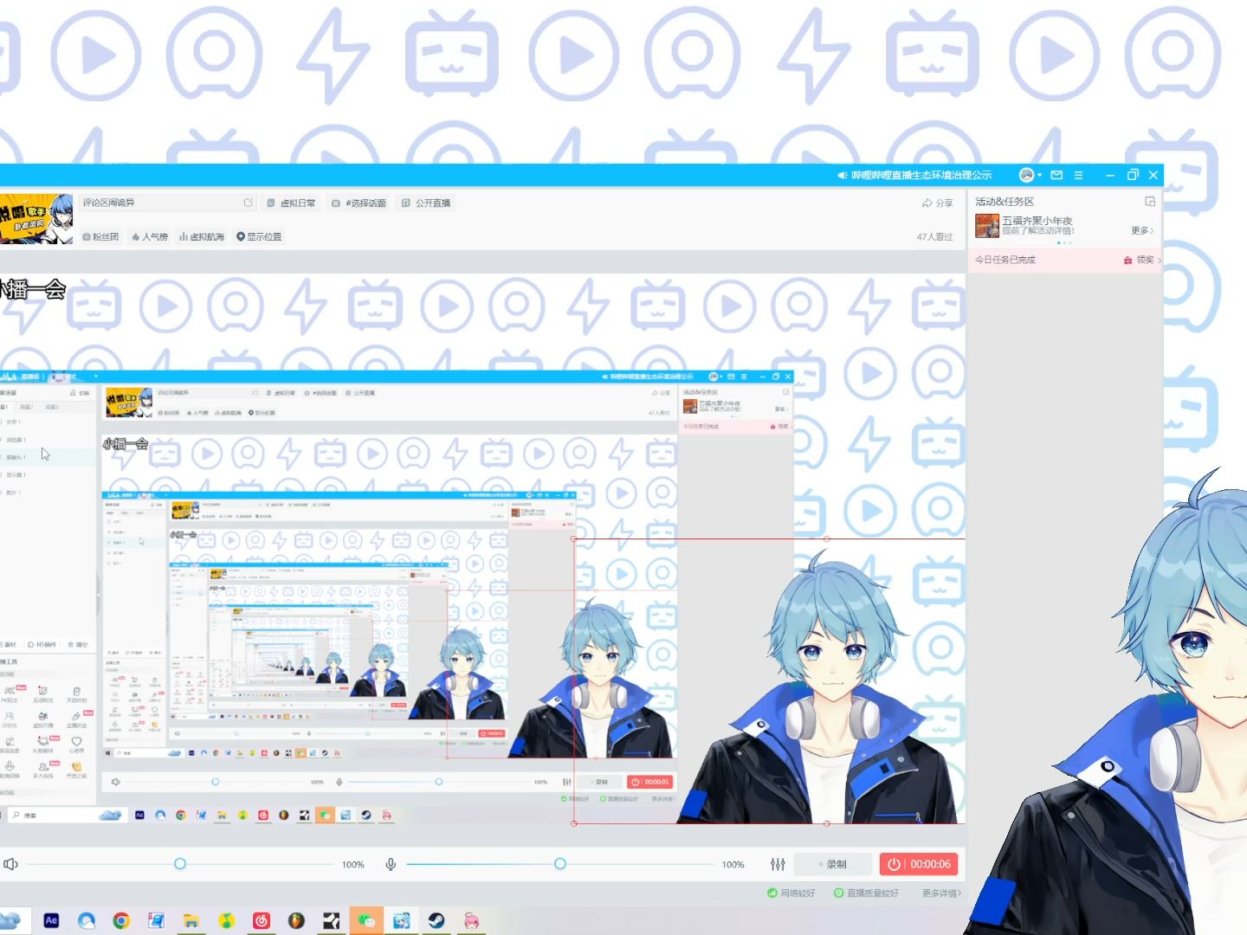Open the mail messages icon
Screen dimensions: 1247x935
(x=1056, y=175)
